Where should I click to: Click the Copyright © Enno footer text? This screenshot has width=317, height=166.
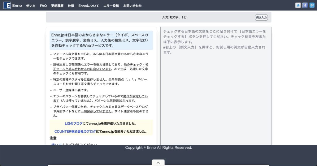(x=158, y=148)
